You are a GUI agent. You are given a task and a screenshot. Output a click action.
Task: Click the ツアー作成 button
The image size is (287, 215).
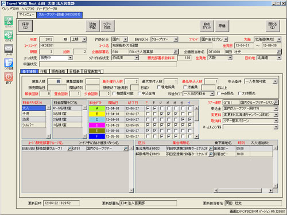[107, 26]
